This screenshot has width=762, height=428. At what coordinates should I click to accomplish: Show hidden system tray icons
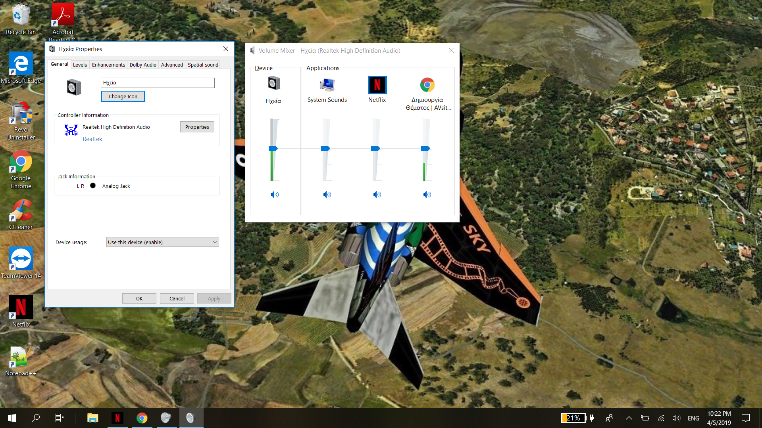click(x=629, y=418)
